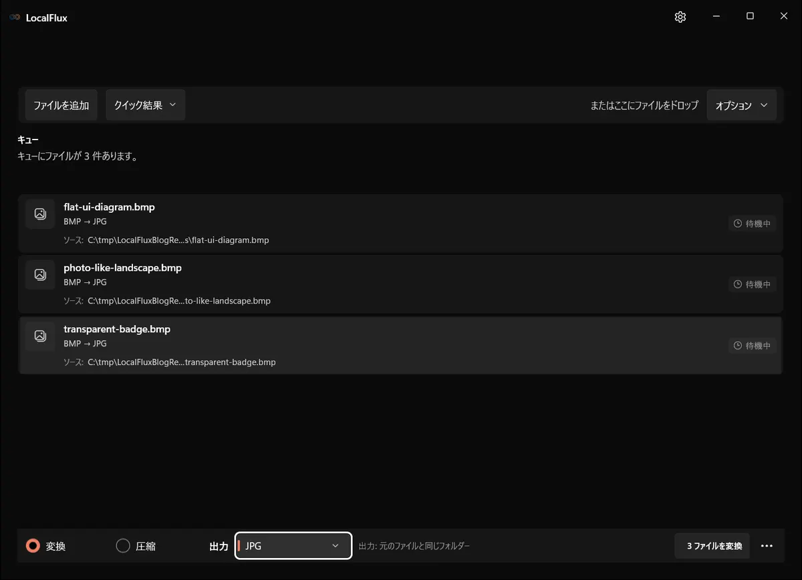This screenshot has height=580, width=802.
Task: Click the LocalFlux infinity logo icon
Action: 15,17
